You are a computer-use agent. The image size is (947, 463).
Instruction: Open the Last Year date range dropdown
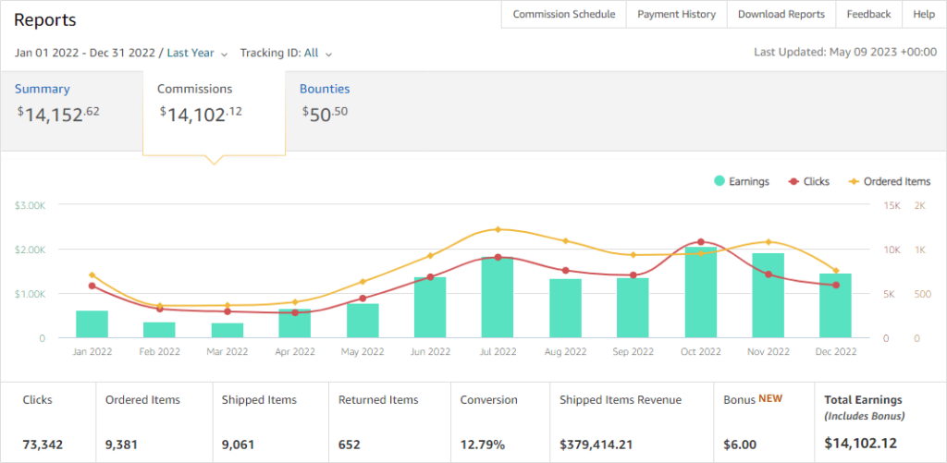[197, 54]
